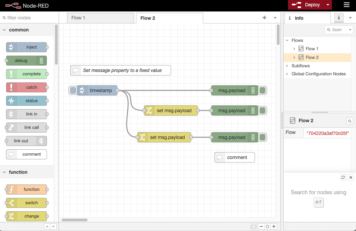Toggle the top msg.payload debug node output
Image resolution: width=356 pixels, height=231 pixels.
(263, 90)
